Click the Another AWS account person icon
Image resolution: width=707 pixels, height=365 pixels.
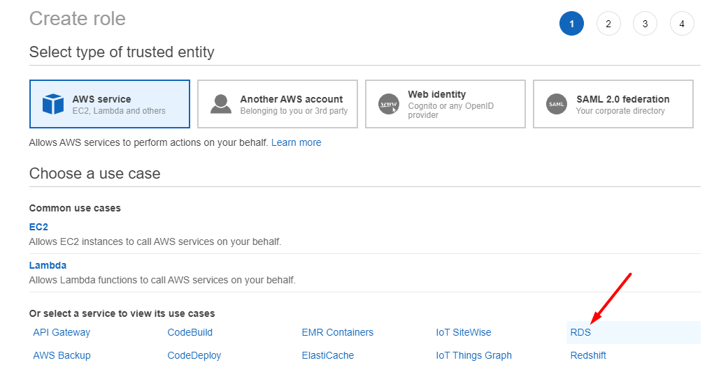coord(221,104)
